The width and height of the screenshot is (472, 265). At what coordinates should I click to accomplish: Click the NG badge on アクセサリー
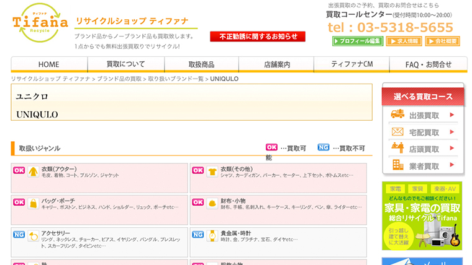pyautogui.click(x=19, y=235)
